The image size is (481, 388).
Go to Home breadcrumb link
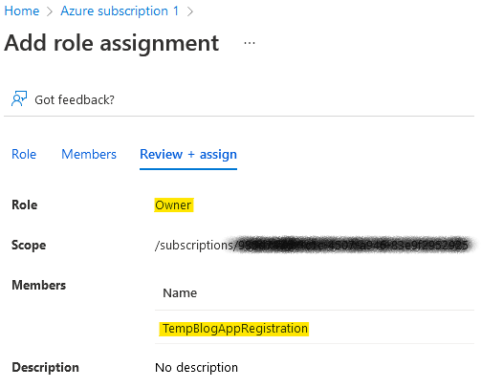[22, 11]
